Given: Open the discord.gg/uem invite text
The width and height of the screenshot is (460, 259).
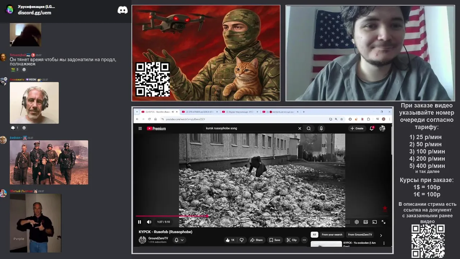Looking at the screenshot, I should click(x=34, y=13).
